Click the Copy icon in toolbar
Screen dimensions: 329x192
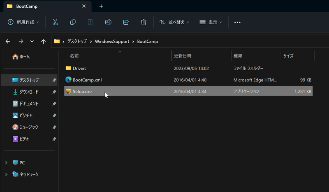73,22
